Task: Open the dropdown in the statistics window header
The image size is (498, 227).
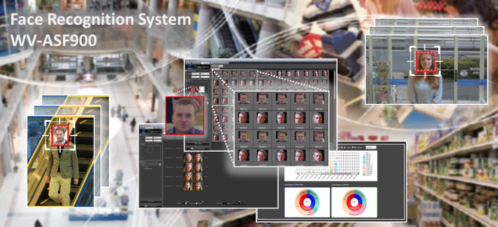Action: point(371,146)
